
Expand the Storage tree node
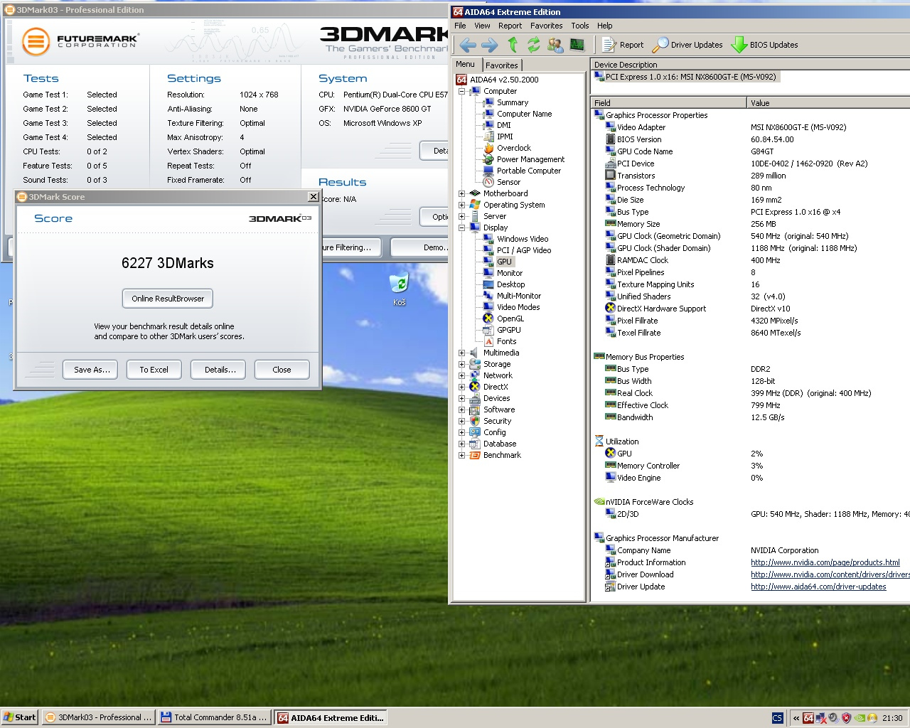pyautogui.click(x=461, y=364)
